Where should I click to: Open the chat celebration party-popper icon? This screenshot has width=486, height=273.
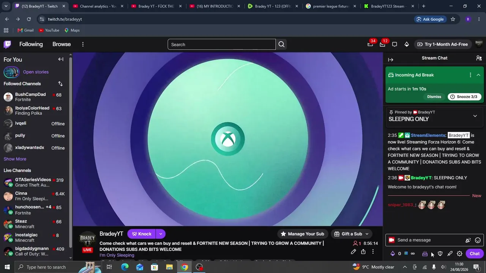click(x=468, y=240)
